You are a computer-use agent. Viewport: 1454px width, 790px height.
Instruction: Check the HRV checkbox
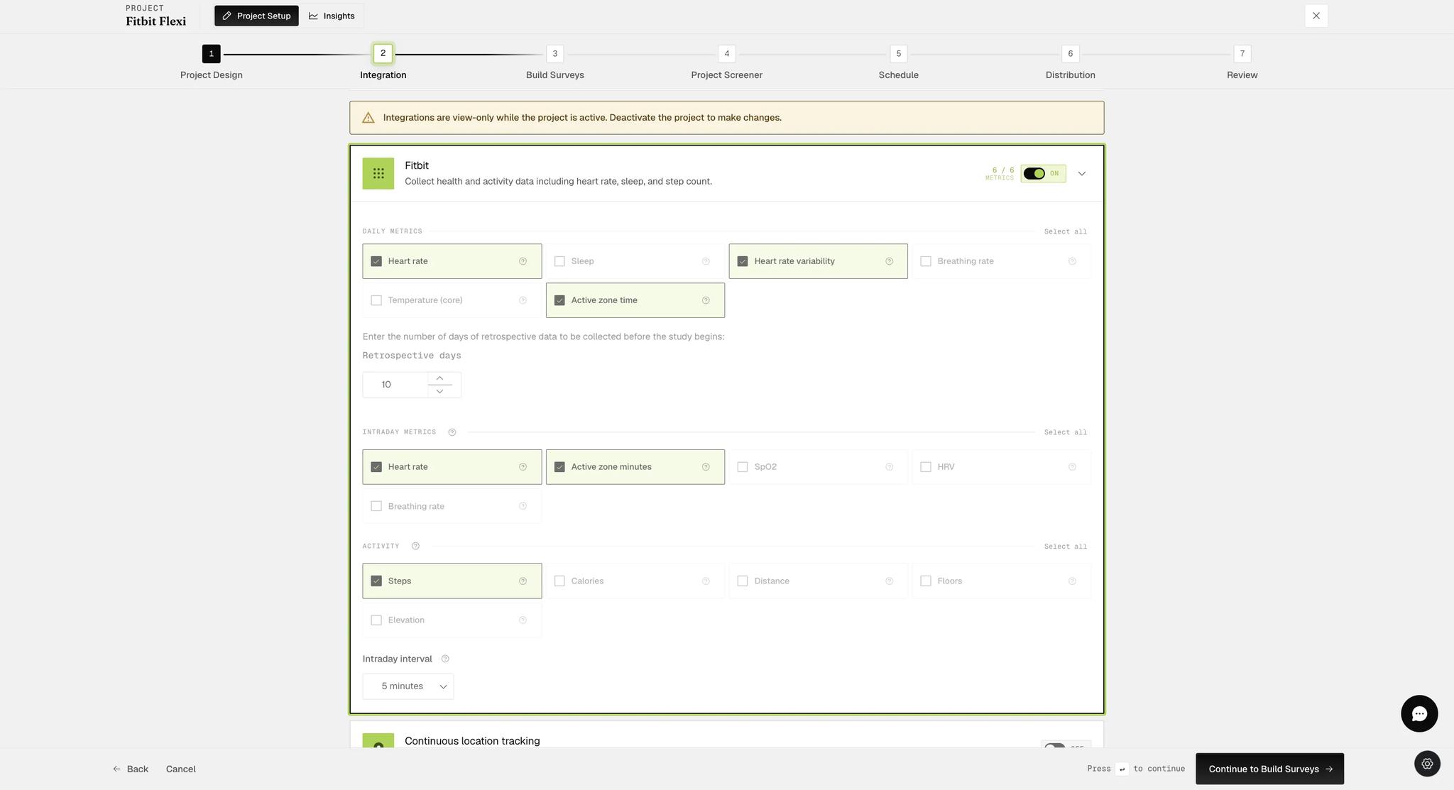pos(926,467)
